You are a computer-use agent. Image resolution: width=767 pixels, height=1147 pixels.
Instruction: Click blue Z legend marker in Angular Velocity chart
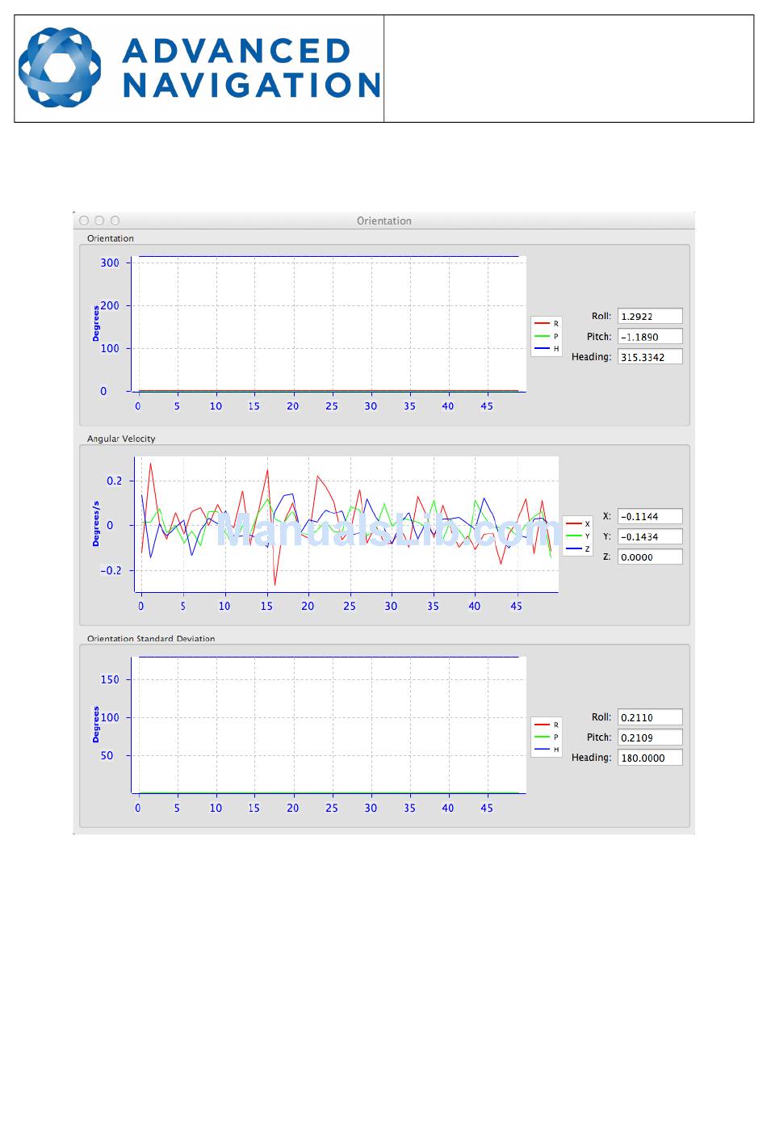(x=573, y=549)
